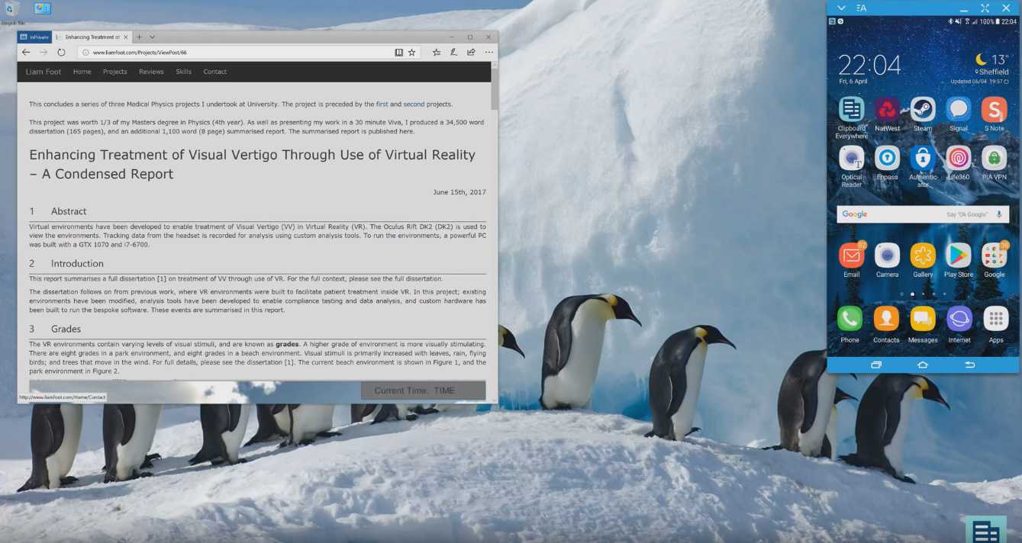
Task: Open the Play Store app
Action: point(959,255)
